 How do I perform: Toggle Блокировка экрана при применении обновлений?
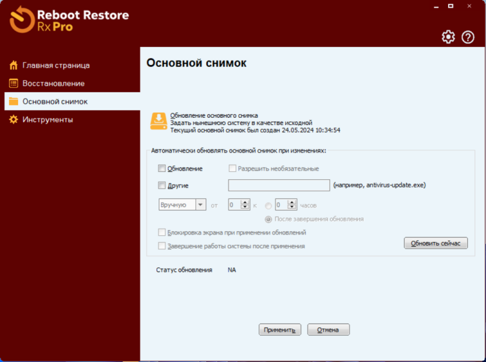[x=162, y=232]
